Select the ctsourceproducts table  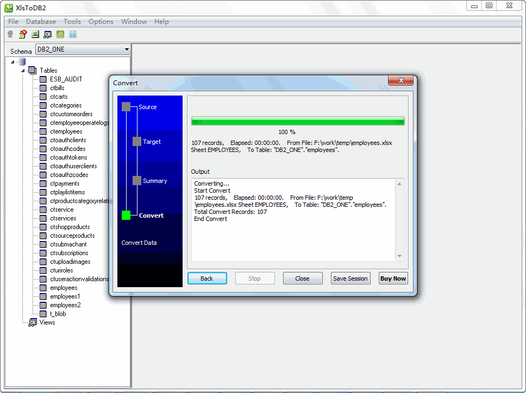[x=72, y=236]
